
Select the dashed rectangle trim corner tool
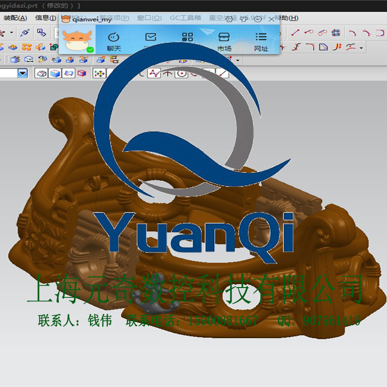pyautogui.click(x=380, y=33)
